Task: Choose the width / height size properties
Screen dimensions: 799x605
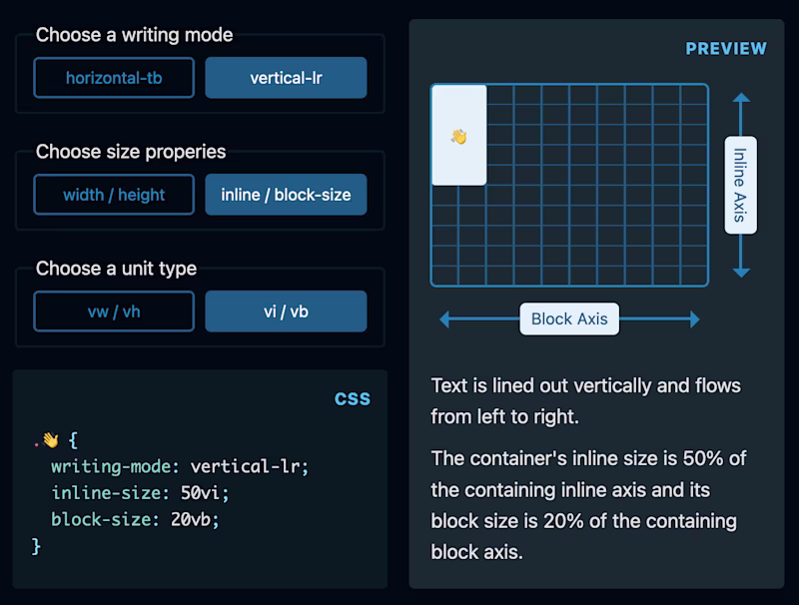Action: click(x=113, y=195)
